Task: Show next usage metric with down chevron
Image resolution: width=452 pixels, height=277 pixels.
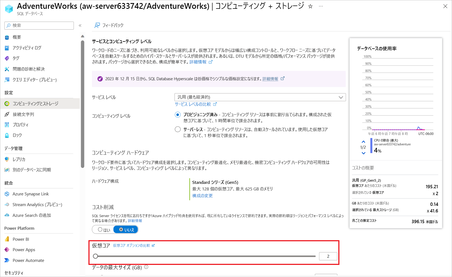Action: (363, 153)
